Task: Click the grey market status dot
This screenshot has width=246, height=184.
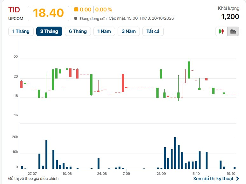Action: (76, 18)
